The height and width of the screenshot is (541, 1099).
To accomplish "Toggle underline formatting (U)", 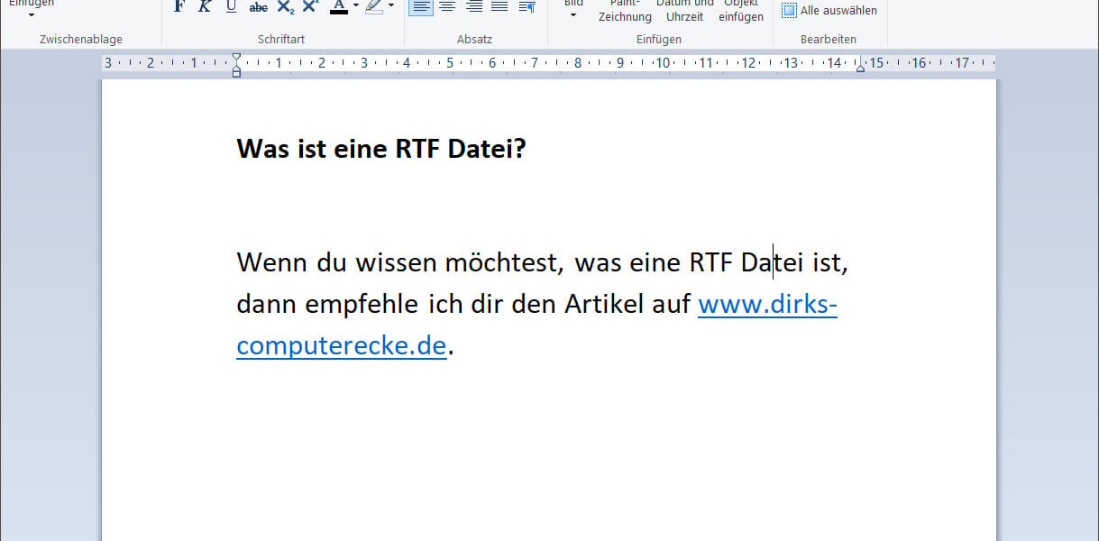I will pos(231,7).
